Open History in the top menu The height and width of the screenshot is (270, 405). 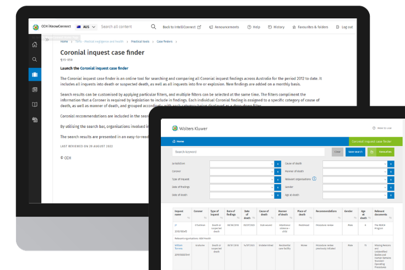point(276,27)
